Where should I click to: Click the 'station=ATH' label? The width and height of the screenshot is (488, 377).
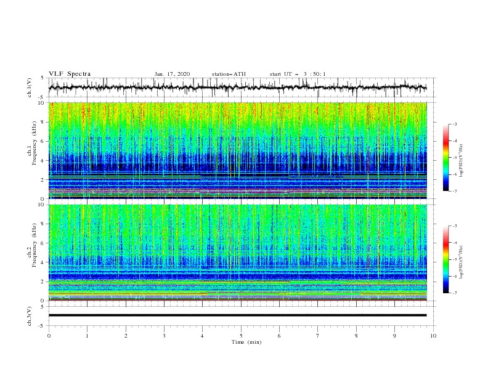tap(229, 74)
